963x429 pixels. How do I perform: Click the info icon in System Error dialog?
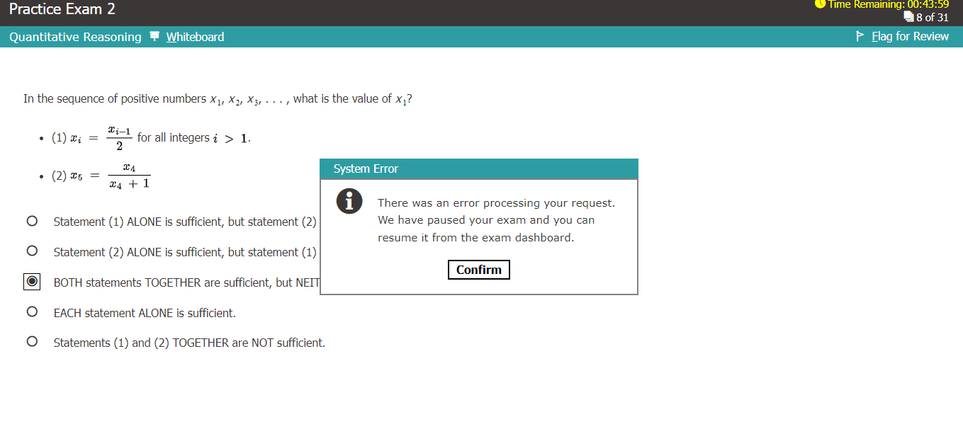(x=349, y=201)
